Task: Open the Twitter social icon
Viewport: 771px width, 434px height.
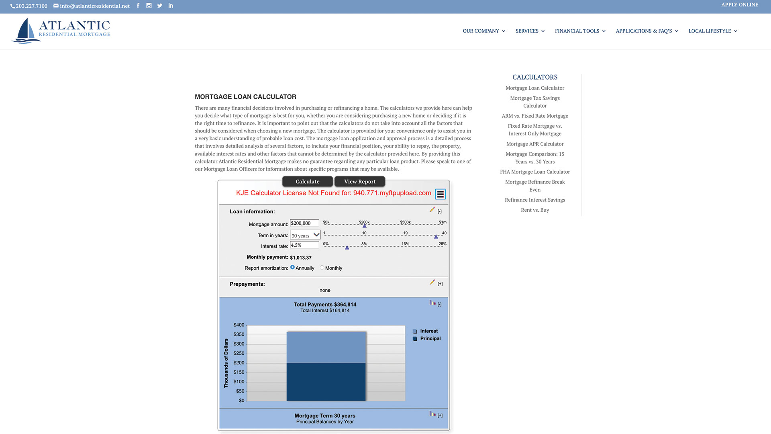Action: pos(160,6)
